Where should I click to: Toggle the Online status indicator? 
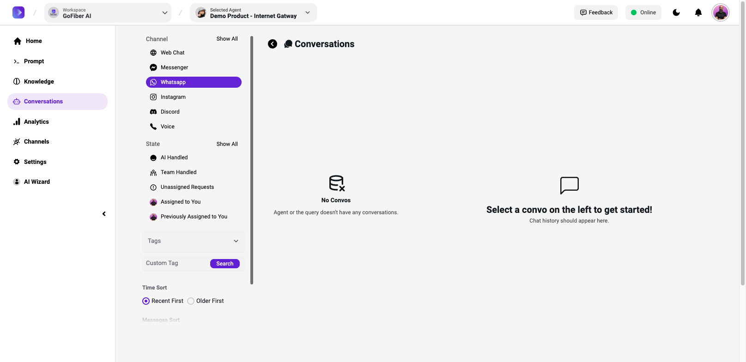tap(643, 12)
